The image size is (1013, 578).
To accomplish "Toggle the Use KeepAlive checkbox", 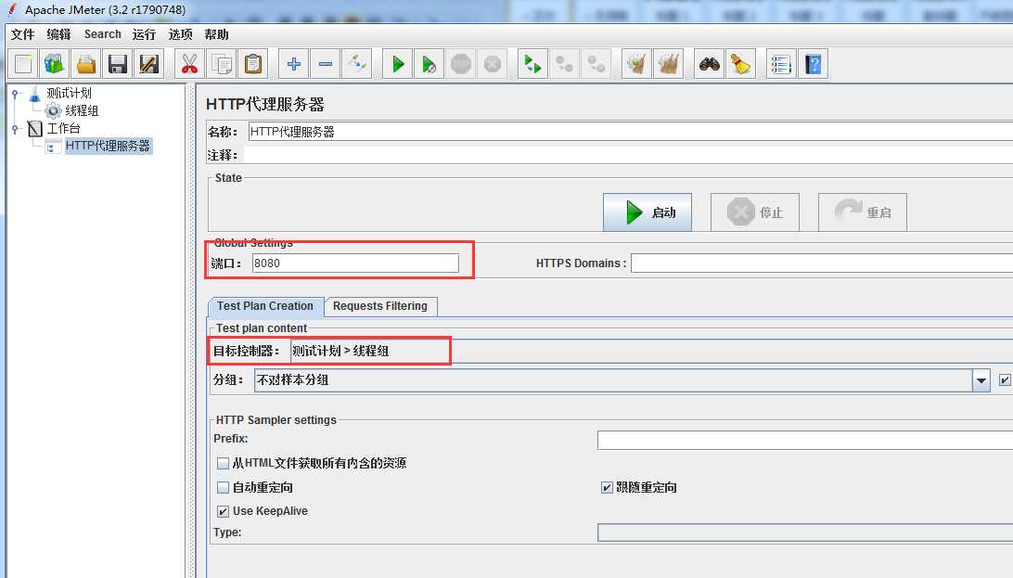I will click(223, 511).
